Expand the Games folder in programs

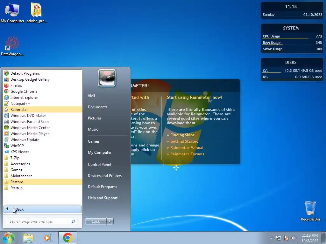tap(43, 170)
